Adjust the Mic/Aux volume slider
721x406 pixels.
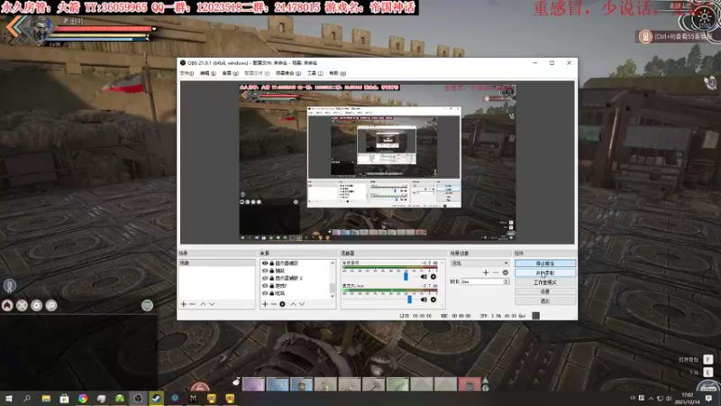pos(409,300)
